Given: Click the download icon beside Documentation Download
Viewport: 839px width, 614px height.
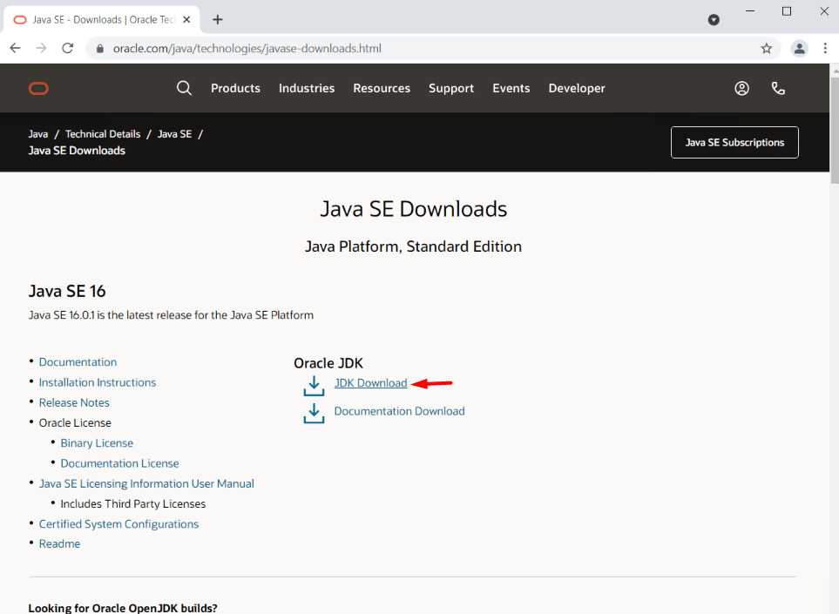Looking at the screenshot, I should (x=314, y=414).
